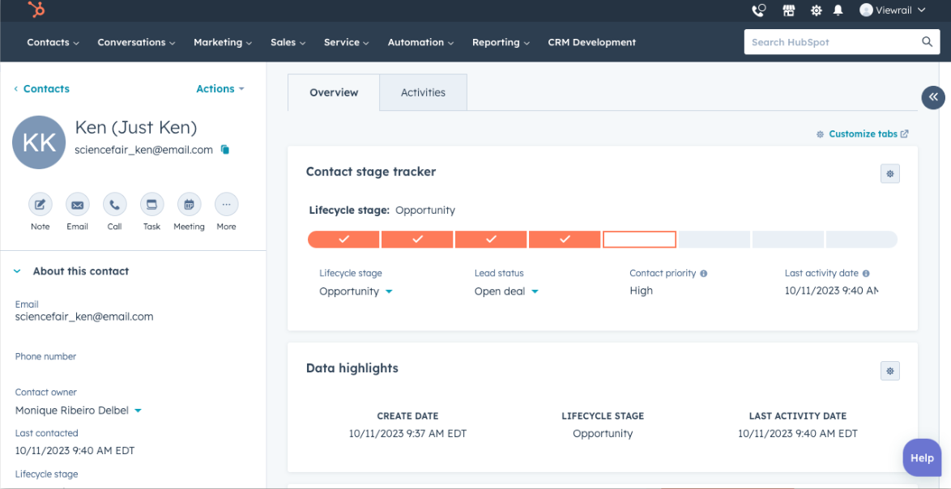Open the Conversations navigation menu
This screenshot has height=489, width=951.
tap(136, 42)
